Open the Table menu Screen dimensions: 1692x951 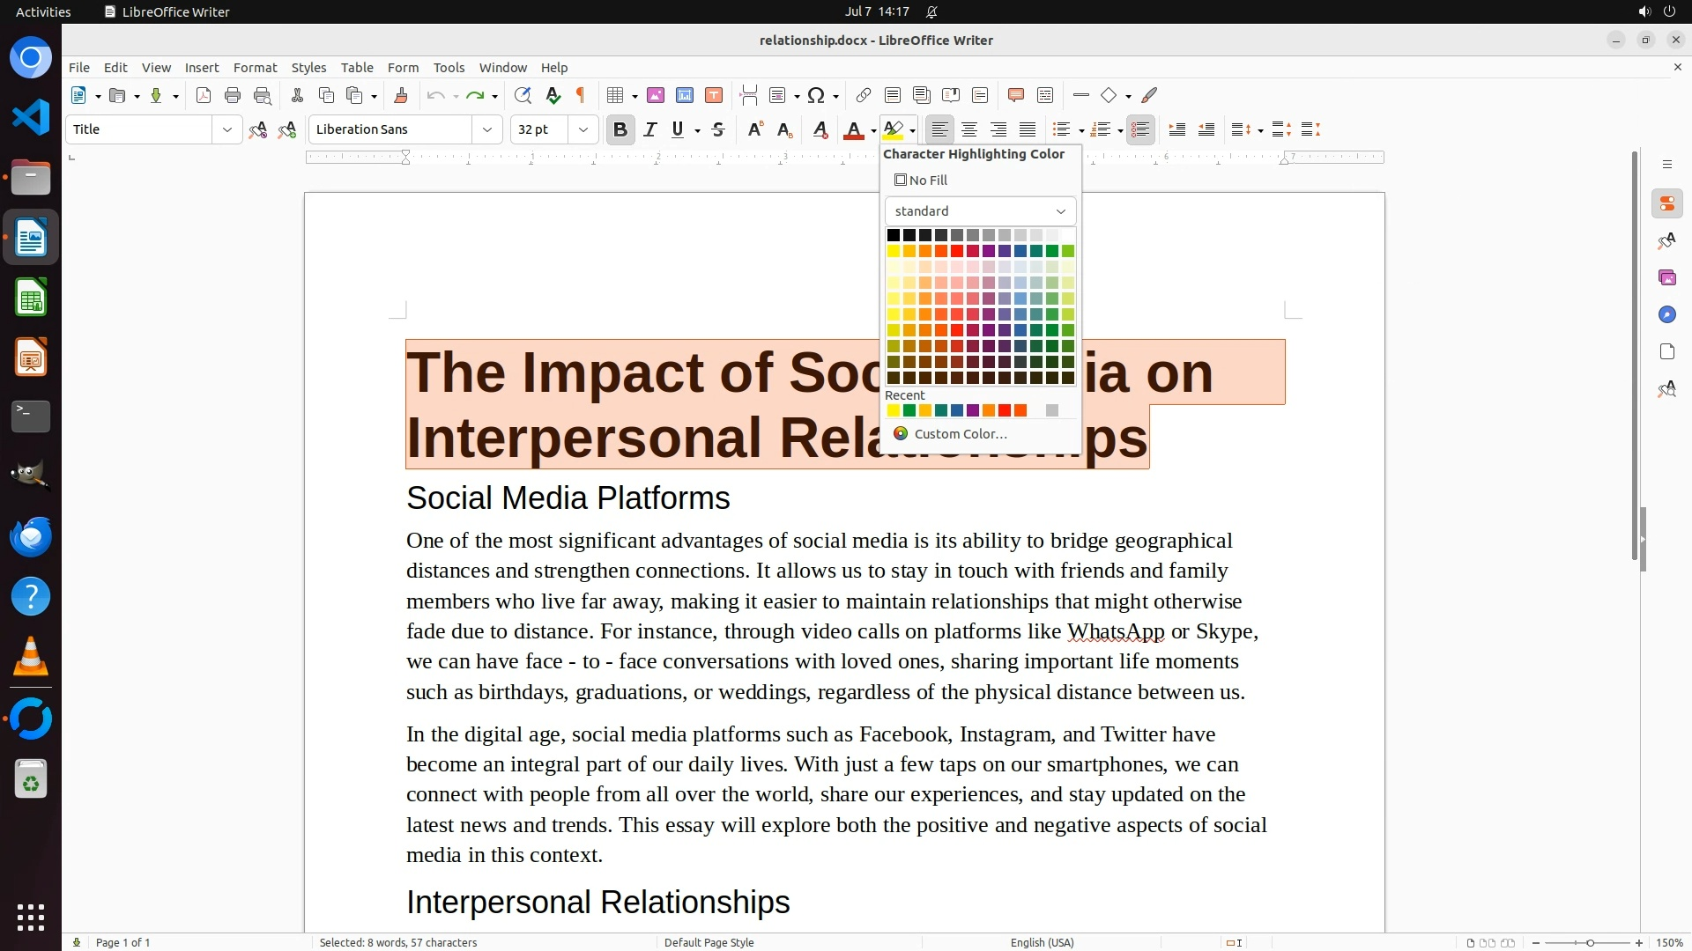pyautogui.click(x=357, y=67)
